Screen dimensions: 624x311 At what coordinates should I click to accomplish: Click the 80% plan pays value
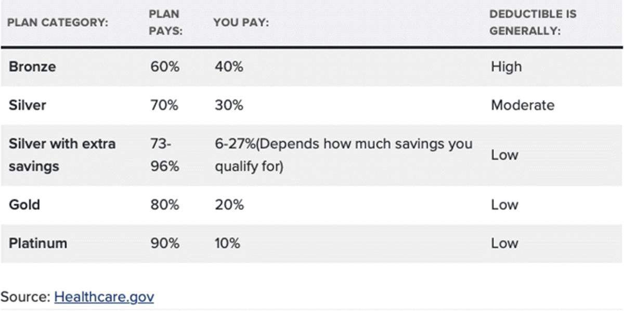pyautogui.click(x=165, y=205)
